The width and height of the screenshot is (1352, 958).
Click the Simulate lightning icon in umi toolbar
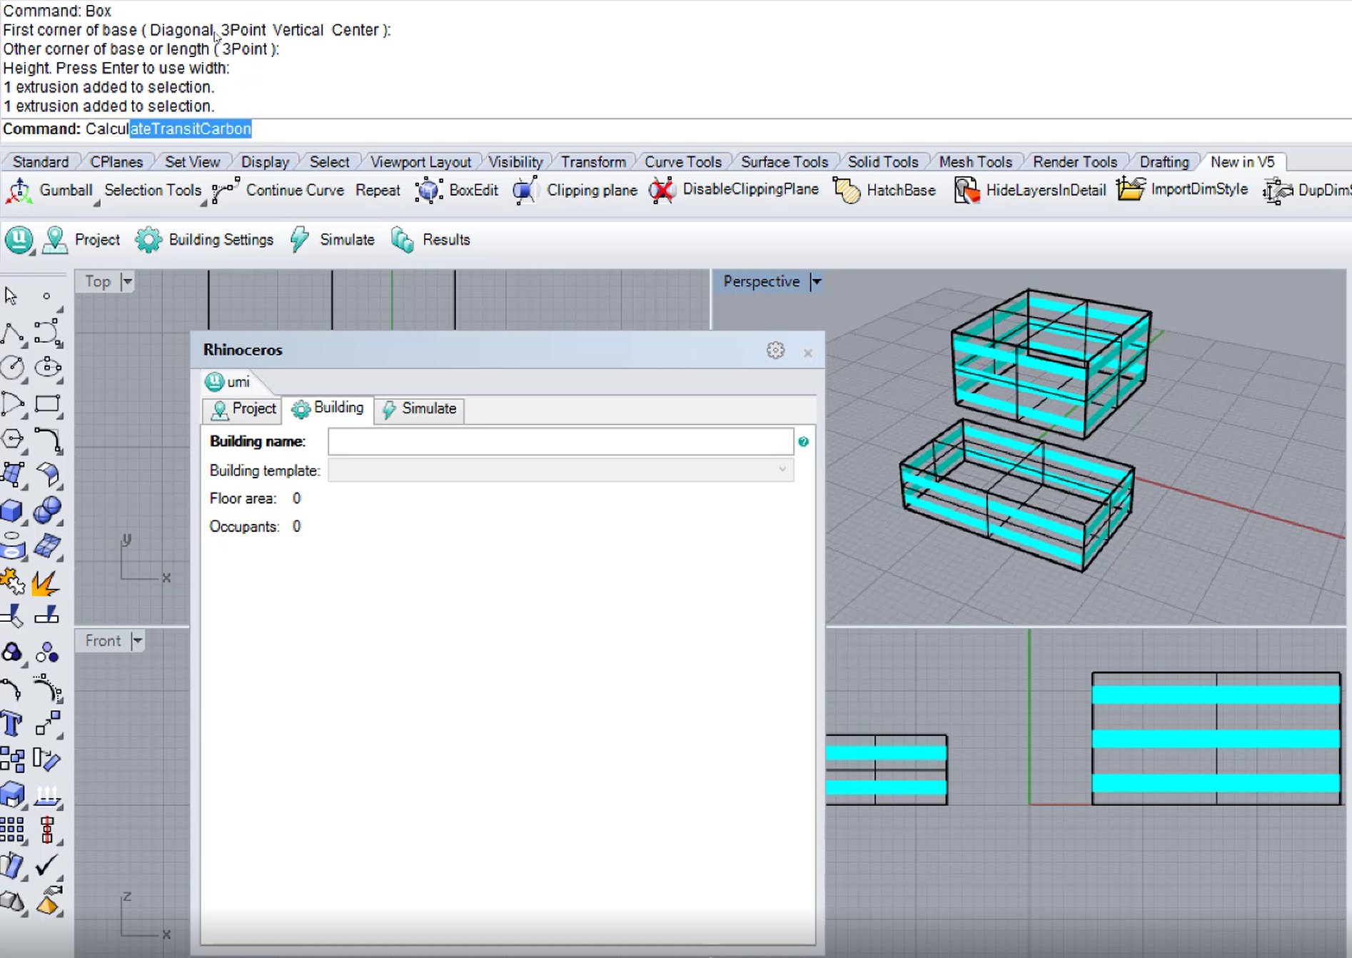tap(299, 240)
